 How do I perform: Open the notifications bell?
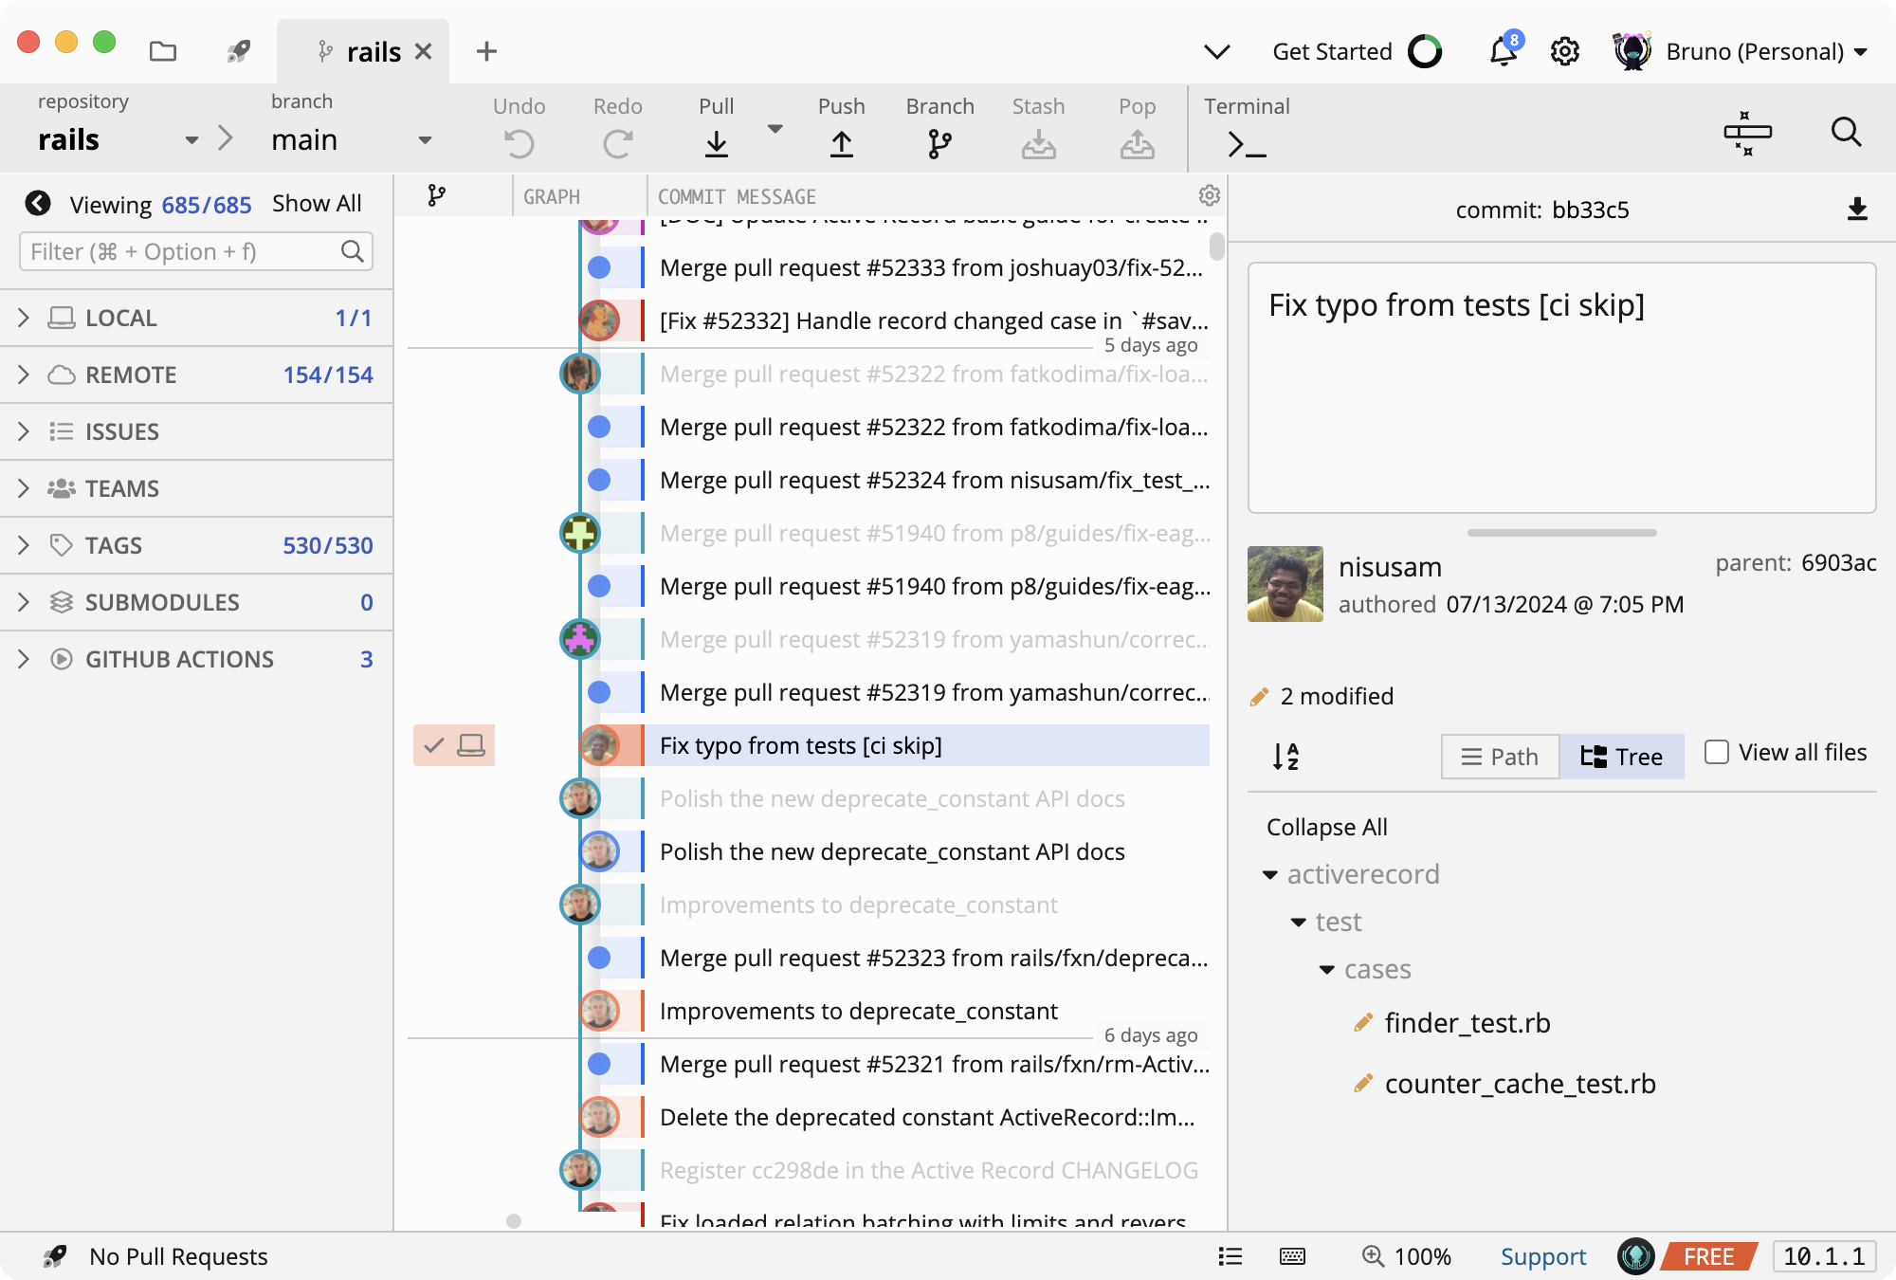[x=1504, y=51]
